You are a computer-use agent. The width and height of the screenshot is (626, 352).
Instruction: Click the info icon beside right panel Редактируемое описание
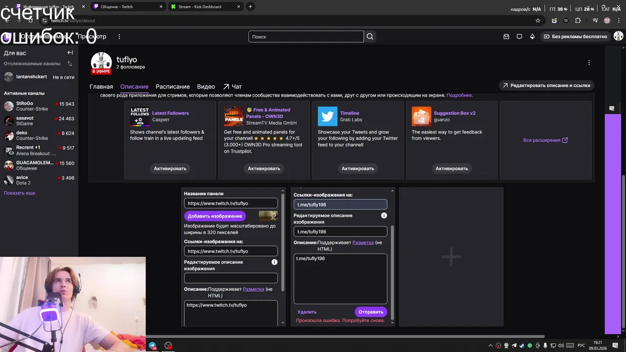(x=384, y=216)
